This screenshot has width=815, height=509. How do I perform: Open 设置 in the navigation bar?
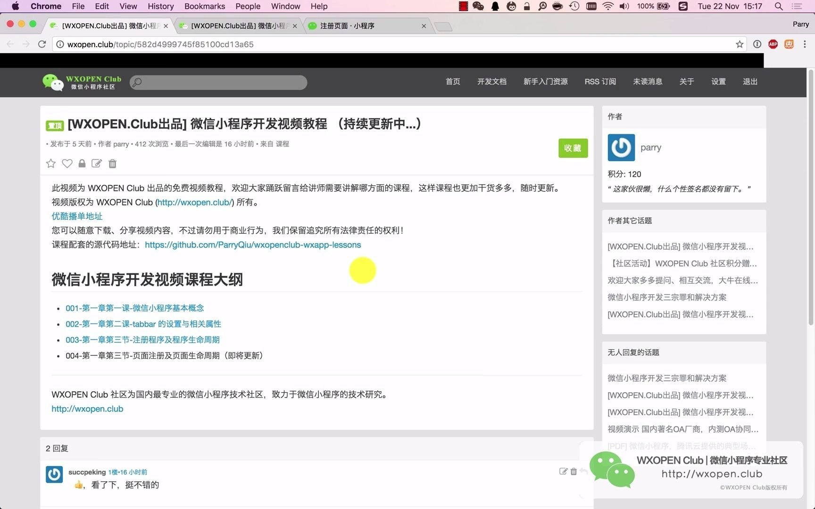tap(718, 82)
